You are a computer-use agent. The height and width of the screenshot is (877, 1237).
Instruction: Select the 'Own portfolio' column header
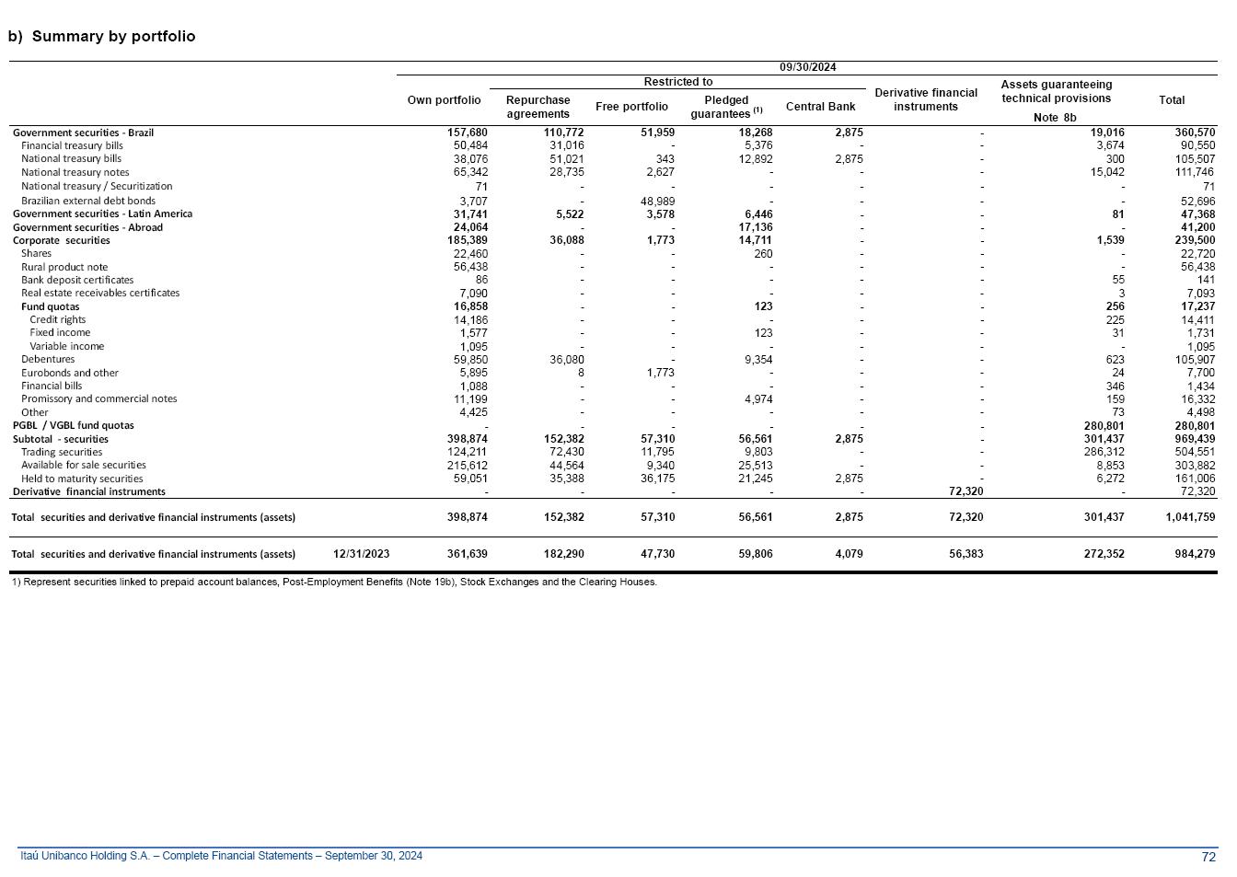[444, 100]
